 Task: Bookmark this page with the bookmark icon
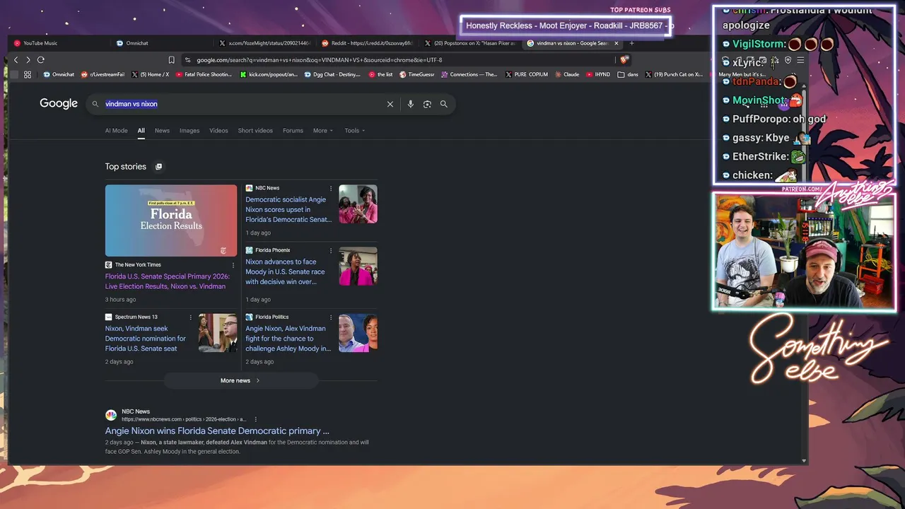[171, 60]
